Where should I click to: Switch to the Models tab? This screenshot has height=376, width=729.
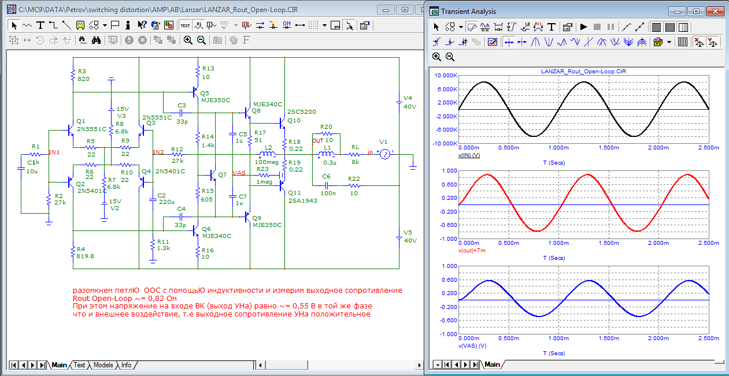coord(103,365)
